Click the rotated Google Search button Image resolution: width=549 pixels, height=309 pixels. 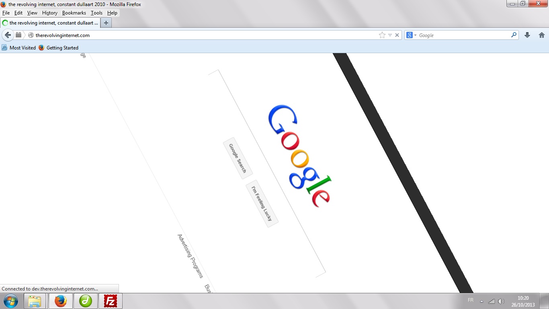point(238,158)
